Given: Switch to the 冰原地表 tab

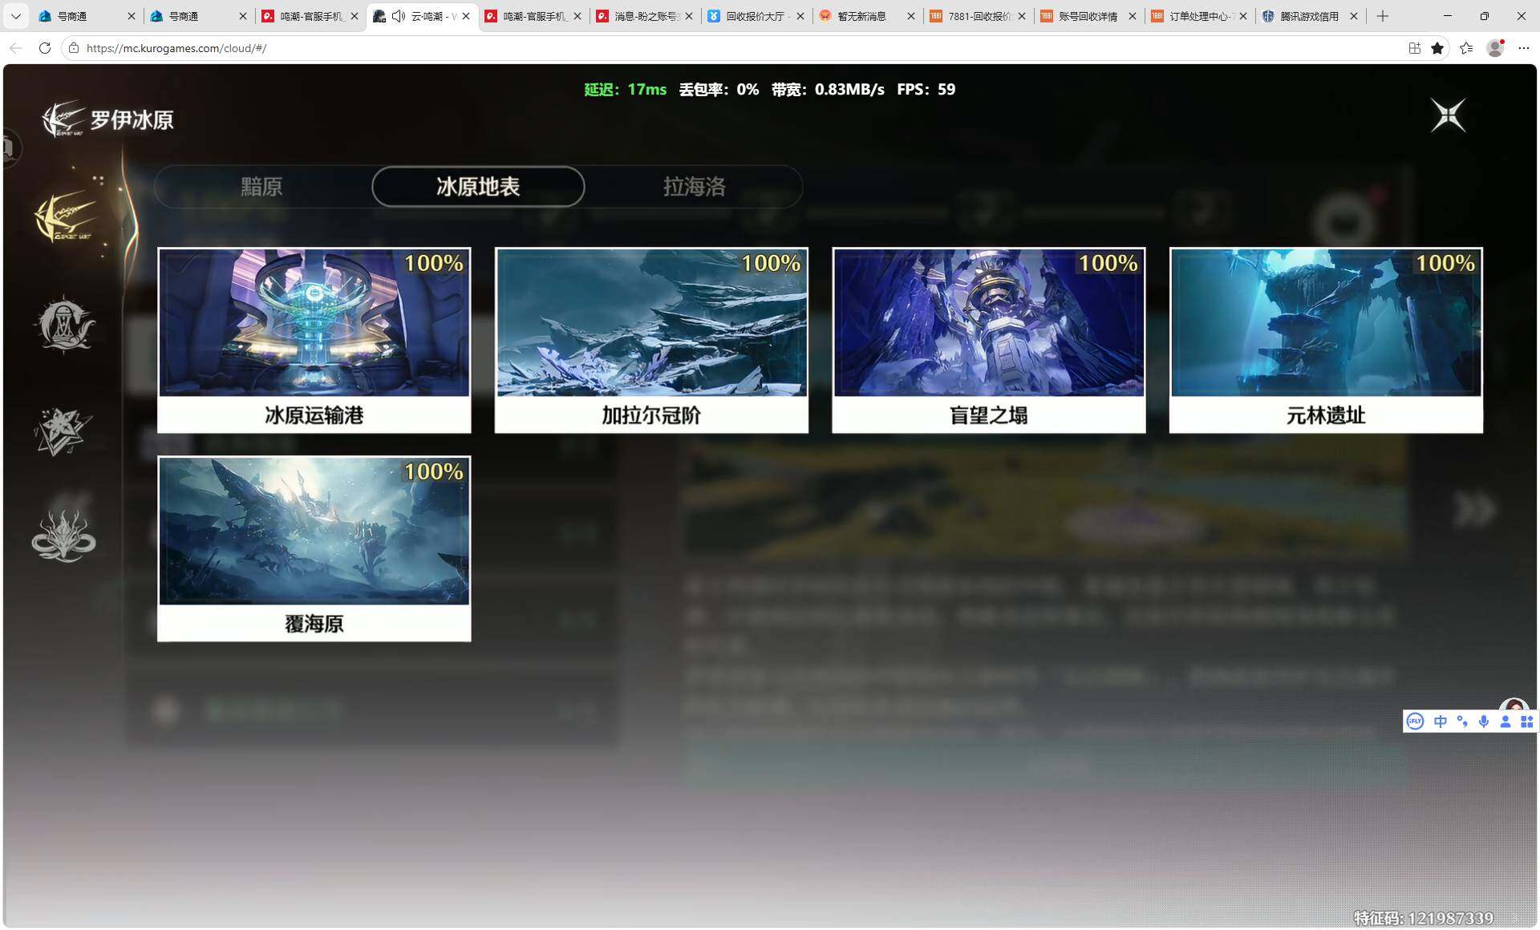Looking at the screenshot, I should coord(478,187).
